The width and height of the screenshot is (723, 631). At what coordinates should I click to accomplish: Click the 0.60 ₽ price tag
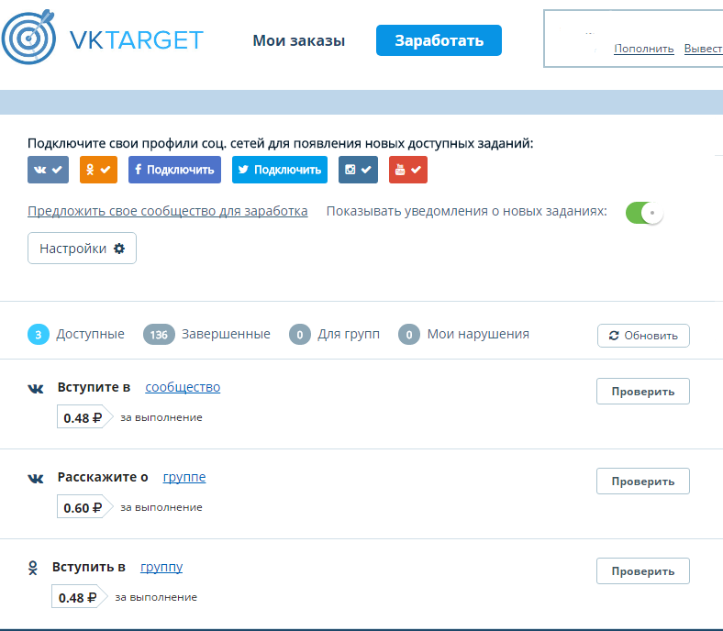pyautogui.click(x=84, y=506)
